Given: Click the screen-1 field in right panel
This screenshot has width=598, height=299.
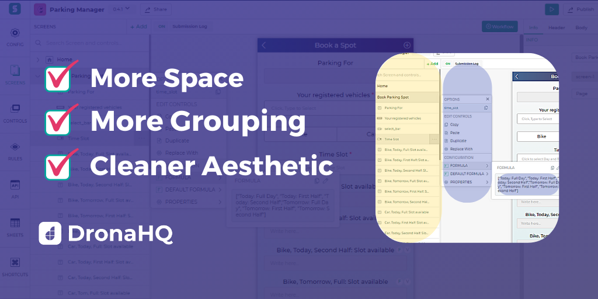Looking at the screenshot, I should pos(585,77).
